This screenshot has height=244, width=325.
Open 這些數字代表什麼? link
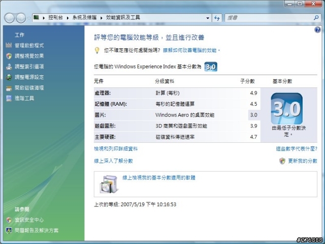297,149
